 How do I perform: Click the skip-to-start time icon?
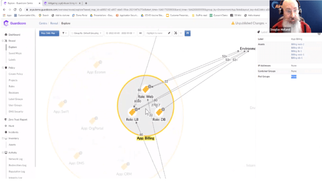[x=141, y=33]
